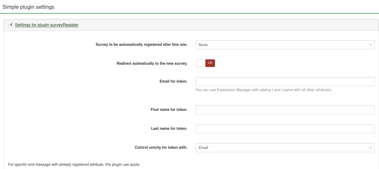The height and width of the screenshot is (169, 379).
Task: Click 'Redirect autmatically to the new survey' label
Action: click(152, 63)
